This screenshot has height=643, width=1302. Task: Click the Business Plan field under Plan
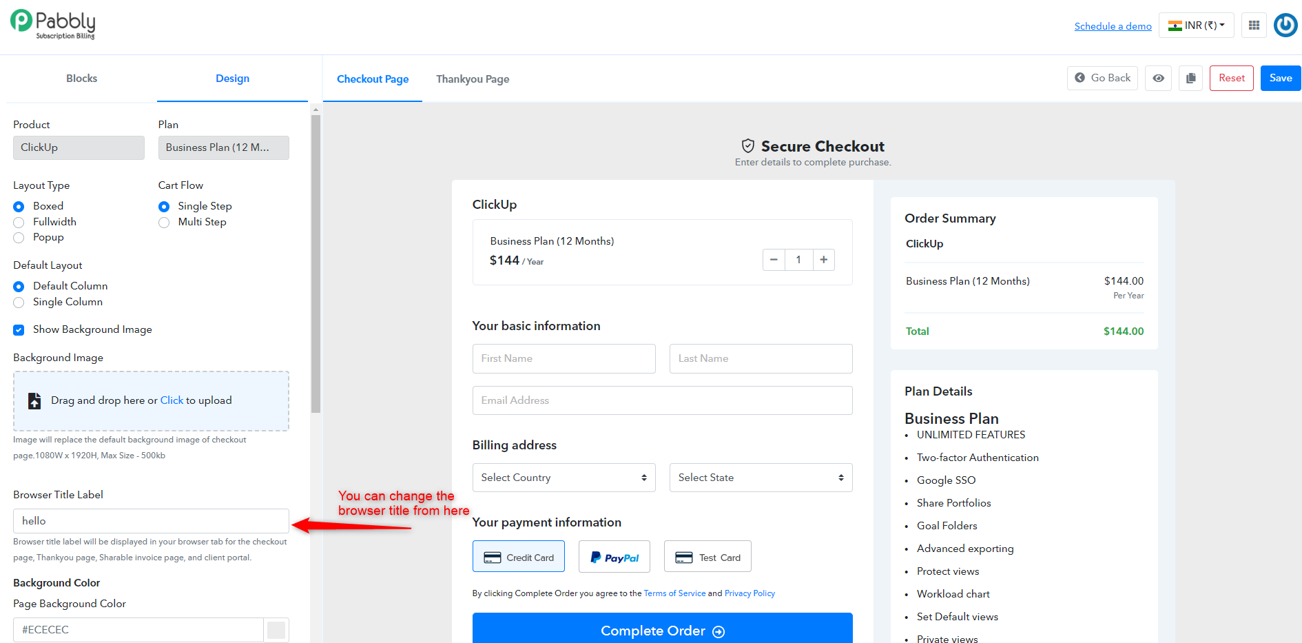click(x=223, y=147)
